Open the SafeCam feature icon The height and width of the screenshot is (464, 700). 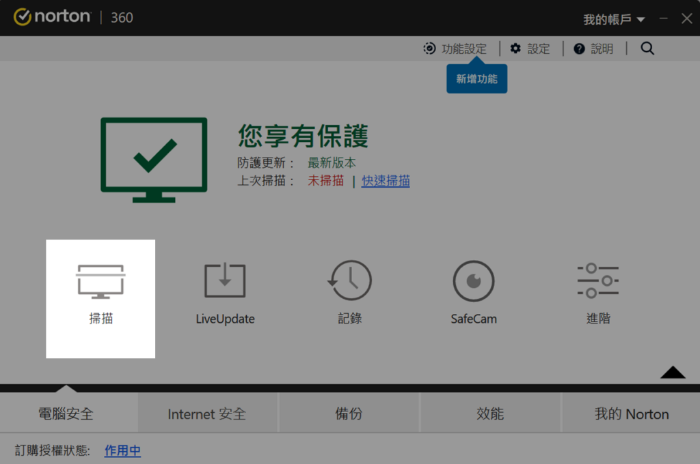pyautogui.click(x=474, y=281)
